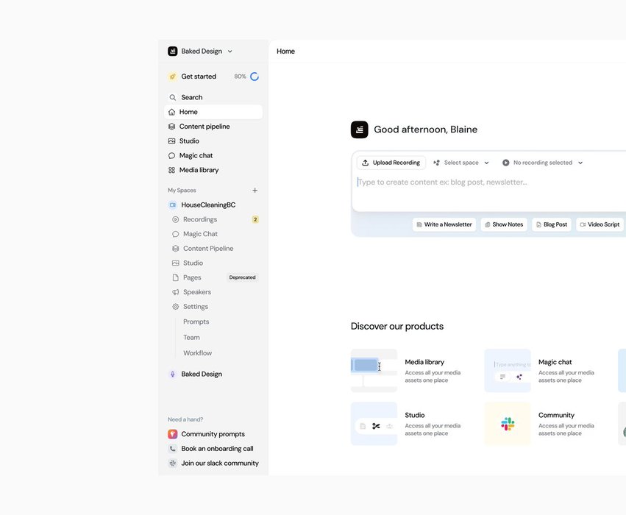The width and height of the screenshot is (626, 515).
Task: Open the Select space dropdown
Action: tap(461, 163)
